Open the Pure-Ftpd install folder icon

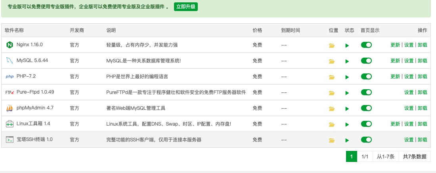[x=331, y=93]
